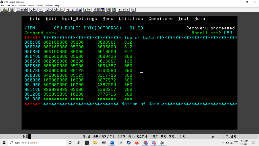259x146 pixels.
Task: Click the New session toolbar icon
Action: [3, 10]
